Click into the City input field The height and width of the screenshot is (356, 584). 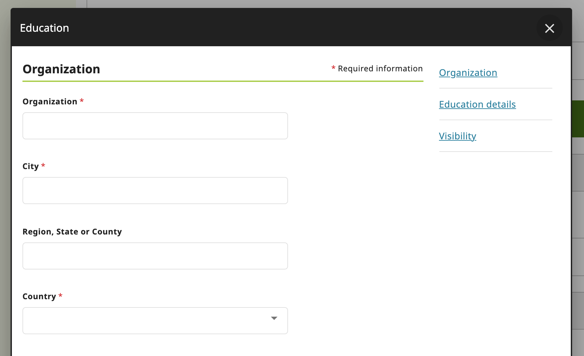click(155, 191)
